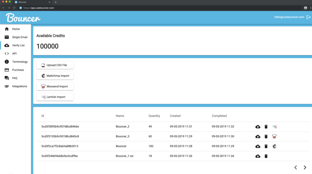Click the FAQ chat bubble icon
312x174 pixels.
coord(7,78)
